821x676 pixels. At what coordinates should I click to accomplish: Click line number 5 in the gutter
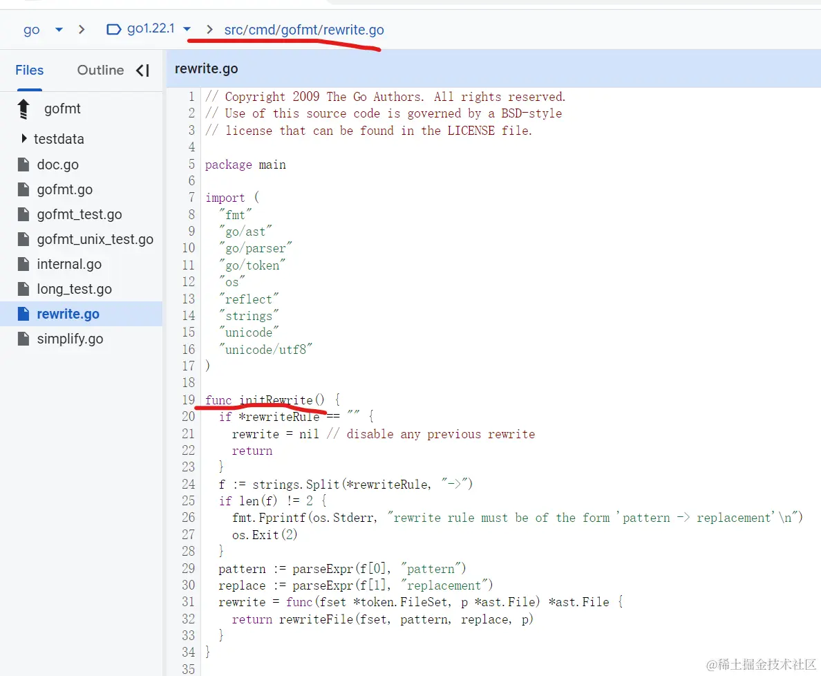tap(191, 165)
